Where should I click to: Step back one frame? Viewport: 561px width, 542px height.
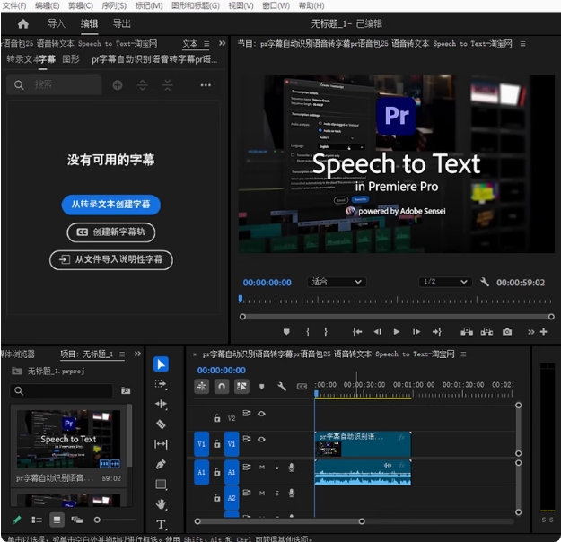pos(377,332)
